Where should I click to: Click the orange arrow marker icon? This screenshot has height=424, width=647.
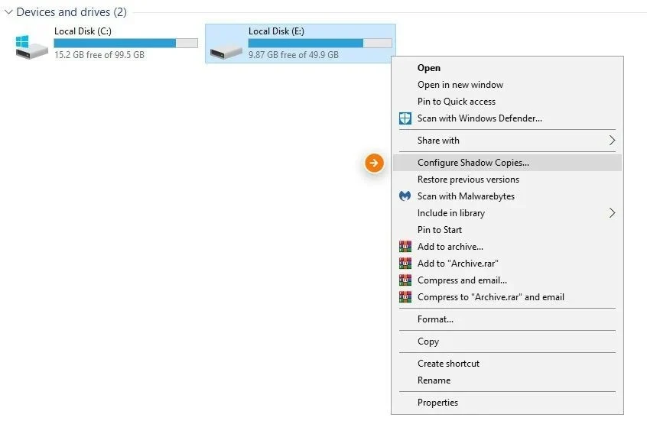point(374,163)
